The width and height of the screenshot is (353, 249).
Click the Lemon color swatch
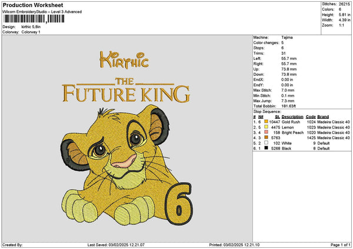[266, 127]
